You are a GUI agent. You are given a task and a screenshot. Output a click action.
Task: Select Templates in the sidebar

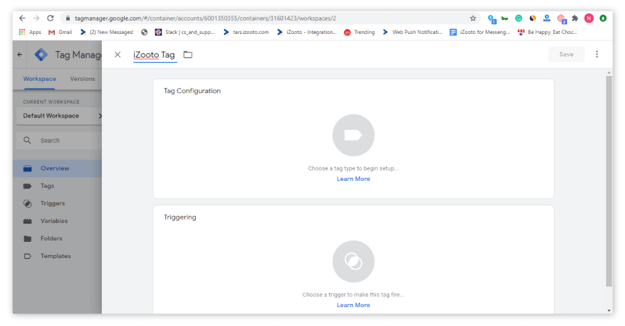tap(57, 256)
